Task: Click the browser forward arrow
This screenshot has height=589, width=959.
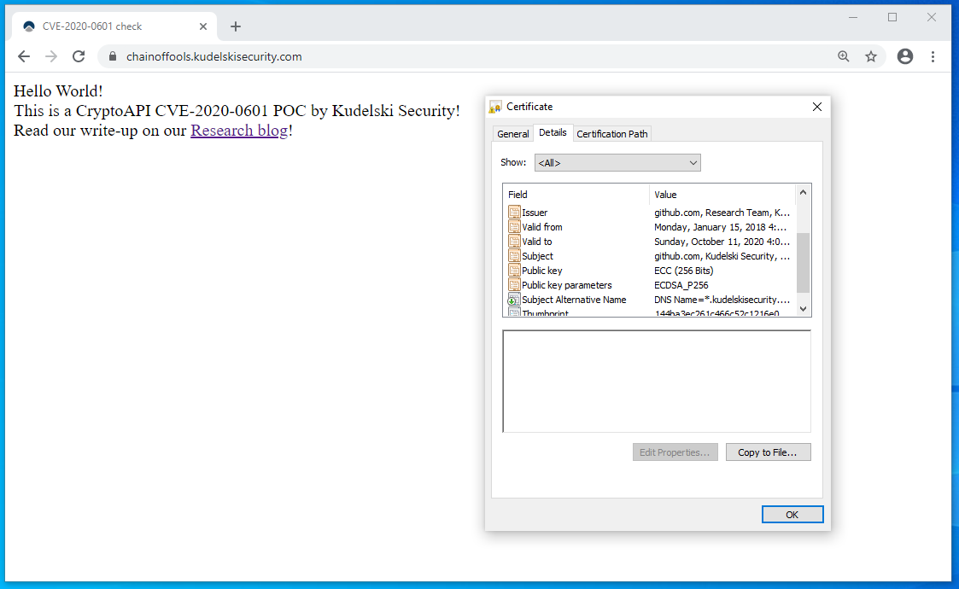Action: [51, 56]
